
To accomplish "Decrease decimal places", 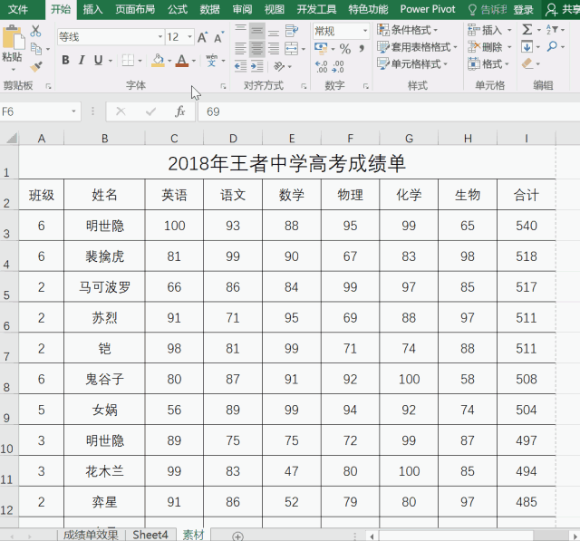I will point(338,66).
